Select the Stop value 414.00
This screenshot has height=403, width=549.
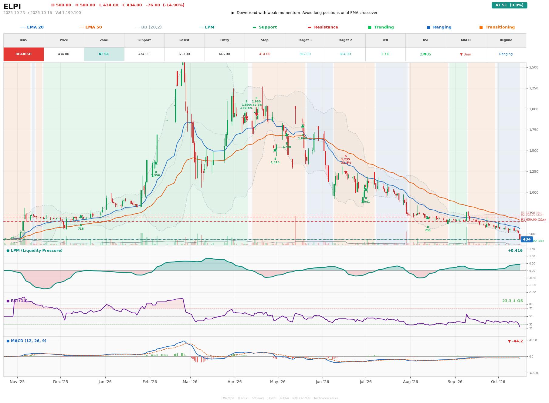coord(265,54)
